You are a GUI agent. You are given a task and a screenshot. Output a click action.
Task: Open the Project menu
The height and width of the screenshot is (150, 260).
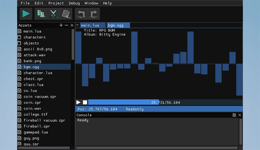click(x=56, y=3)
